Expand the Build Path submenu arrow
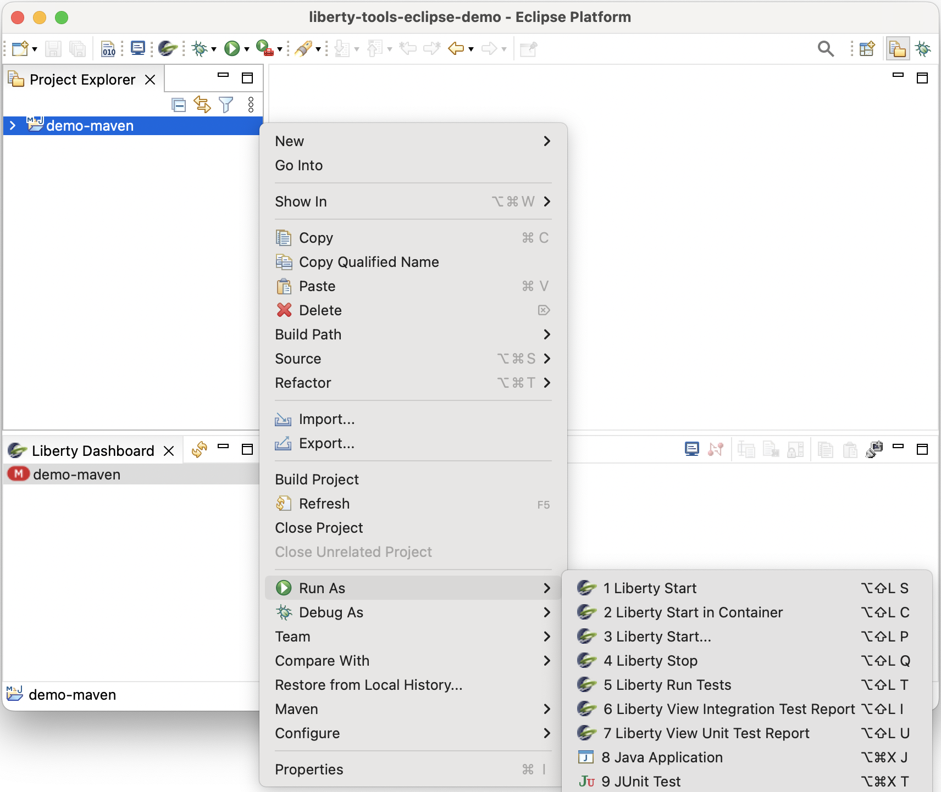This screenshot has width=941, height=792. 547,334
